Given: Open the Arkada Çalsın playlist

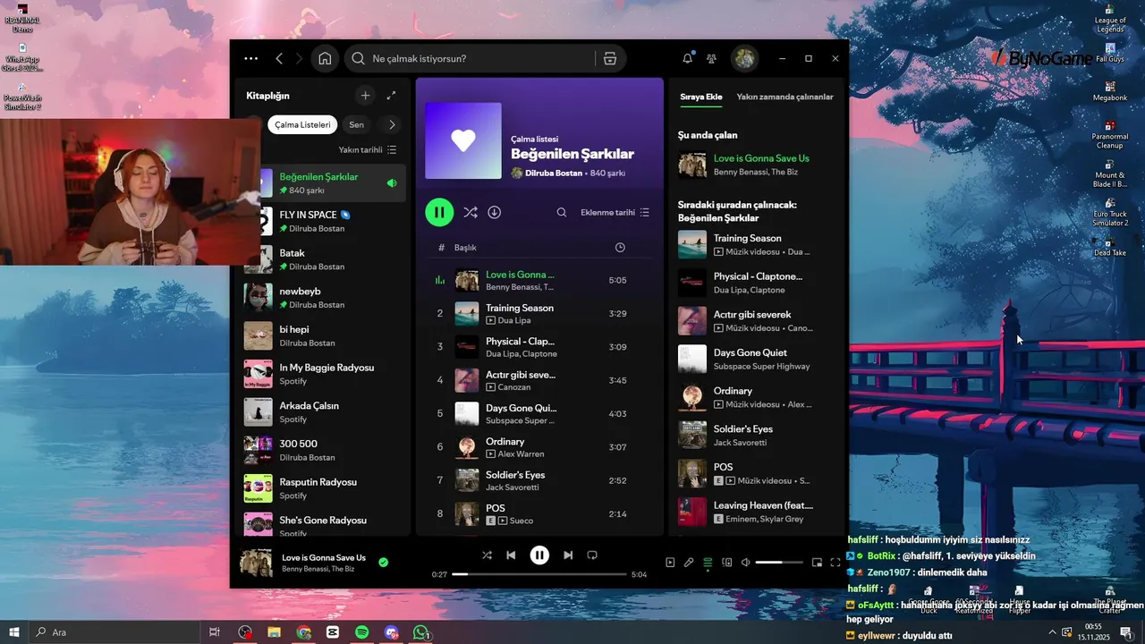Looking at the screenshot, I should [323, 411].
